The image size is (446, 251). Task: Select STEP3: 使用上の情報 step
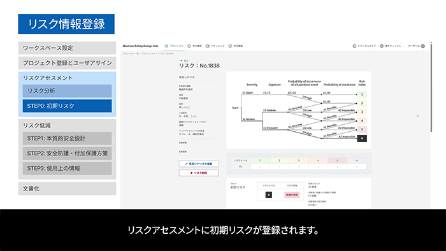pyautogui.click(x=67, y=168)
